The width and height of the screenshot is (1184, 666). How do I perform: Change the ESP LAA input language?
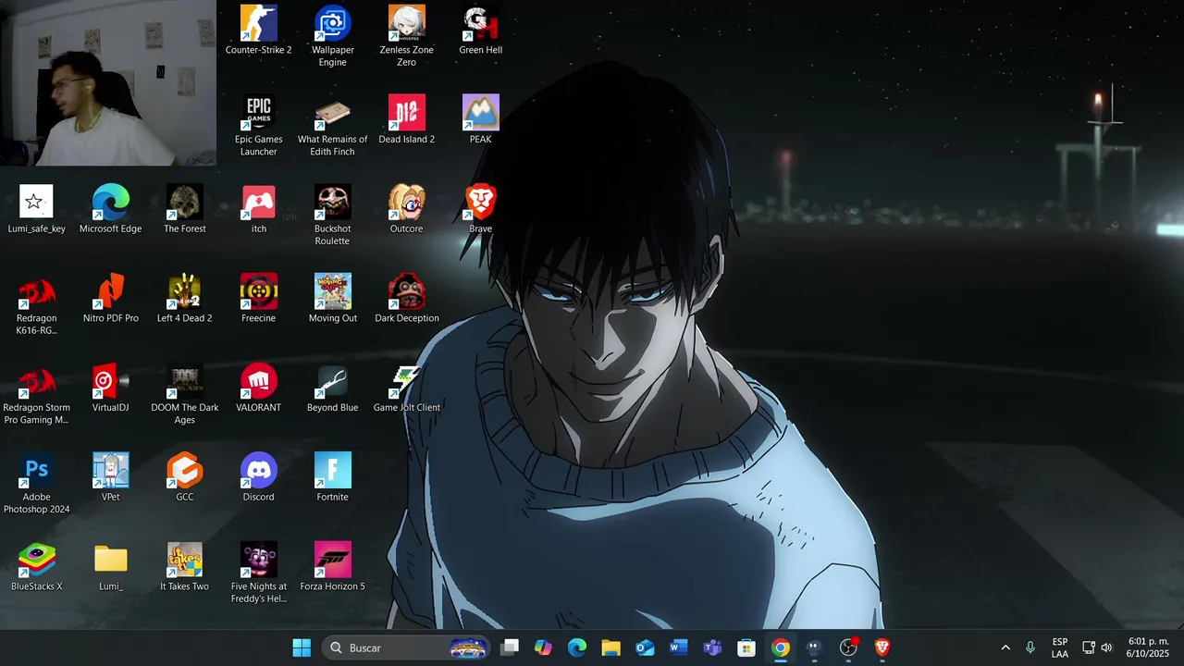point(1060,647)
